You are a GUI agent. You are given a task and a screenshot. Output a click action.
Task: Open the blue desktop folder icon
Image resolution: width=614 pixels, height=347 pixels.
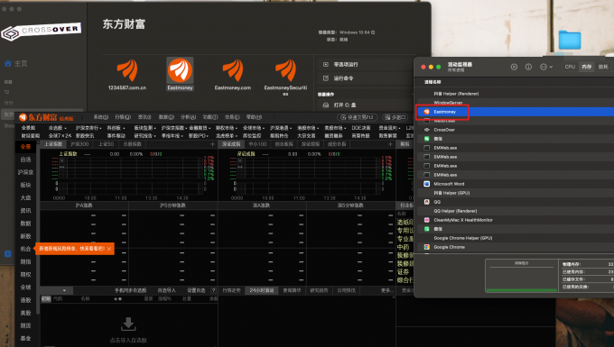pyautogui.click(x=570, y=40)
